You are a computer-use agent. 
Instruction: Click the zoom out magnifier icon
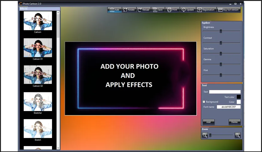[x=205, y=135]
